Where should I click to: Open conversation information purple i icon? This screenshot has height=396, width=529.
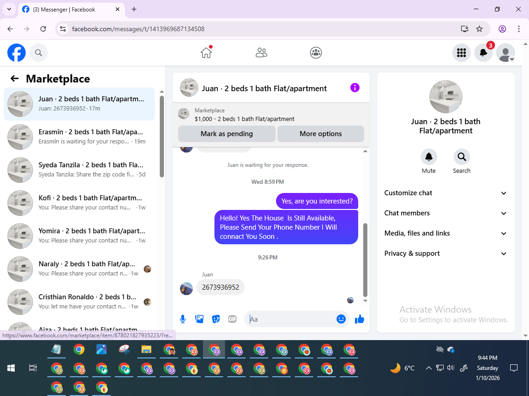(x=355, y=88)
